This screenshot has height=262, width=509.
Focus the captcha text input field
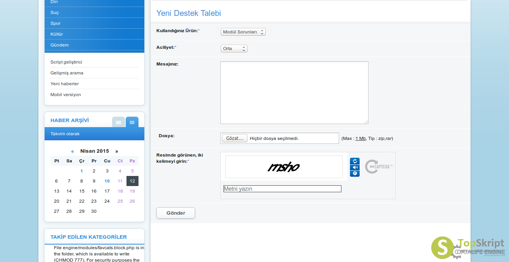(282, 189)
